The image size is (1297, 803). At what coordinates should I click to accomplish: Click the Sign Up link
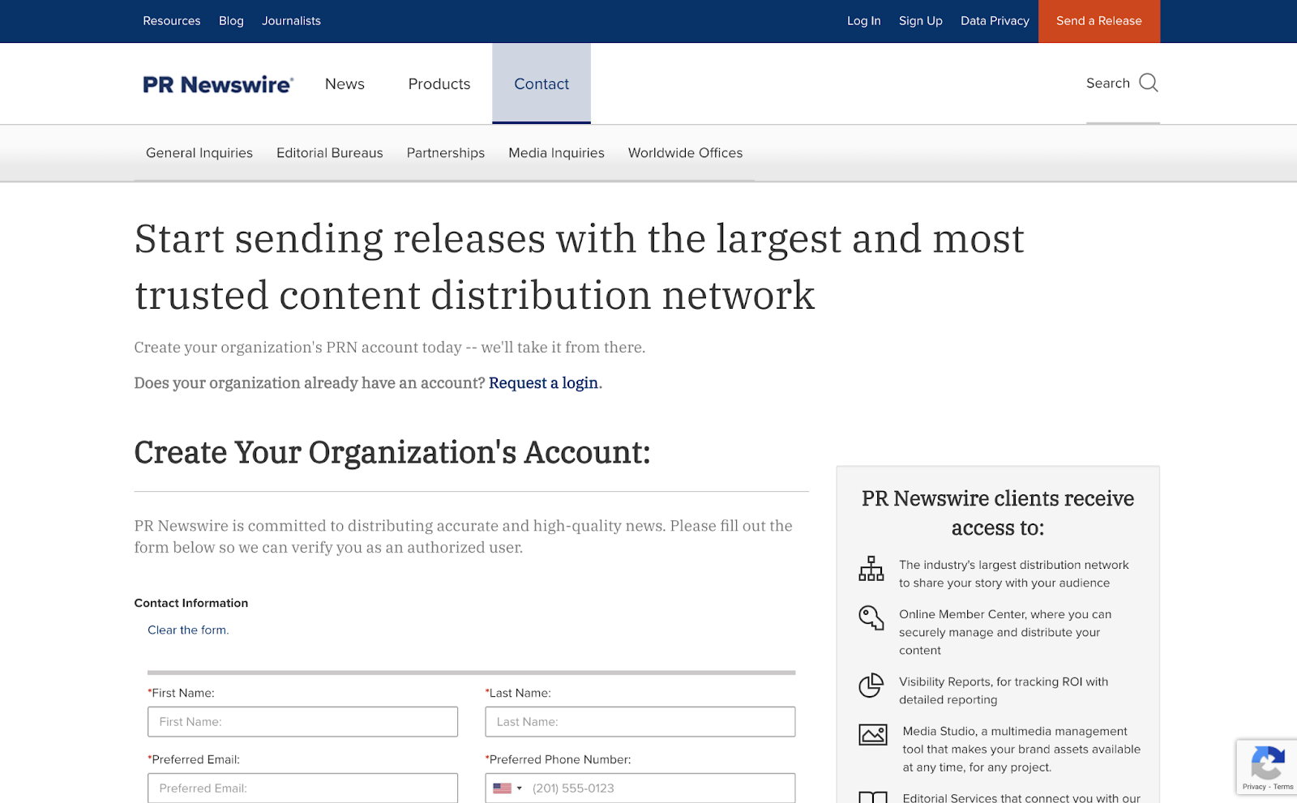click(x=920, y=21)
